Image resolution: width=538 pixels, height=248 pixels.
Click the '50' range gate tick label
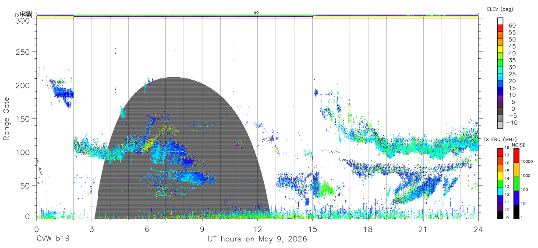24,185
